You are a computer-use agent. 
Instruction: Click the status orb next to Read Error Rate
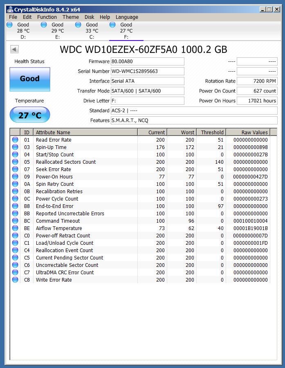(15, 140)
